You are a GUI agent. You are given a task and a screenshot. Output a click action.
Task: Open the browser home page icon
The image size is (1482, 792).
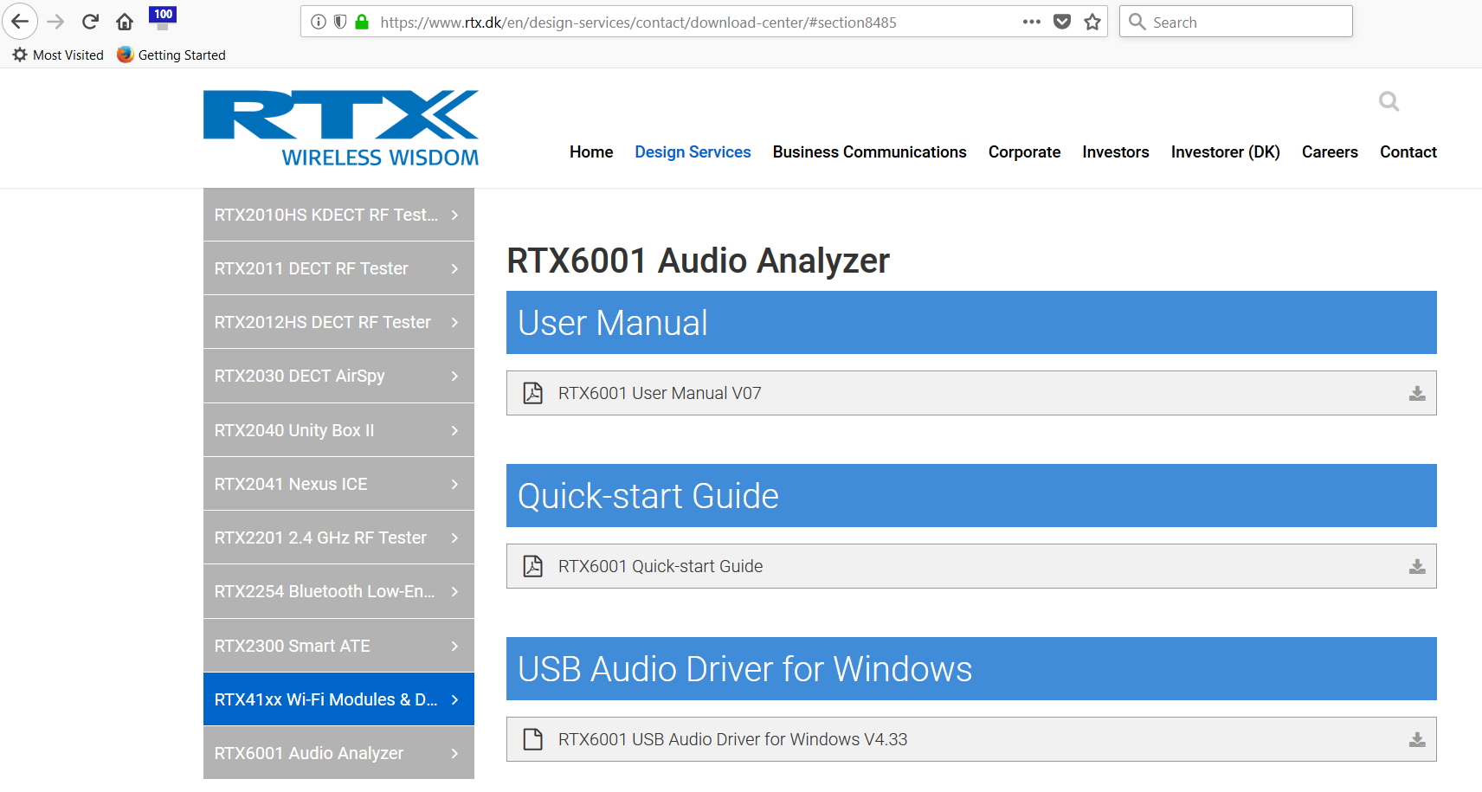(x=125, y=22)
